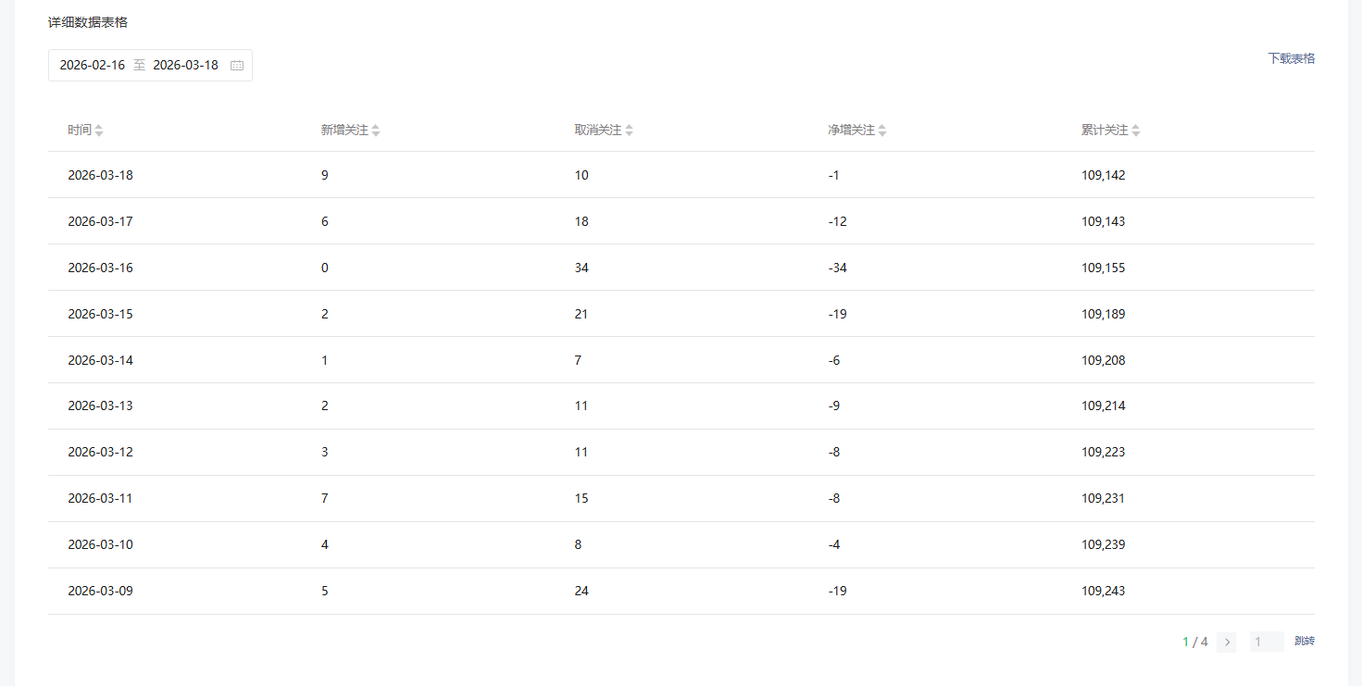Focus the page number input field
Viewport: 1362px width, 686px height.
click(1266, 642)
